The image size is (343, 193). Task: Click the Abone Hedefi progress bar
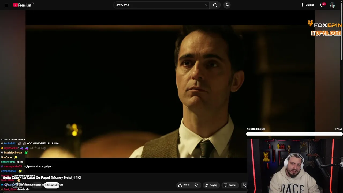point(294,134)
